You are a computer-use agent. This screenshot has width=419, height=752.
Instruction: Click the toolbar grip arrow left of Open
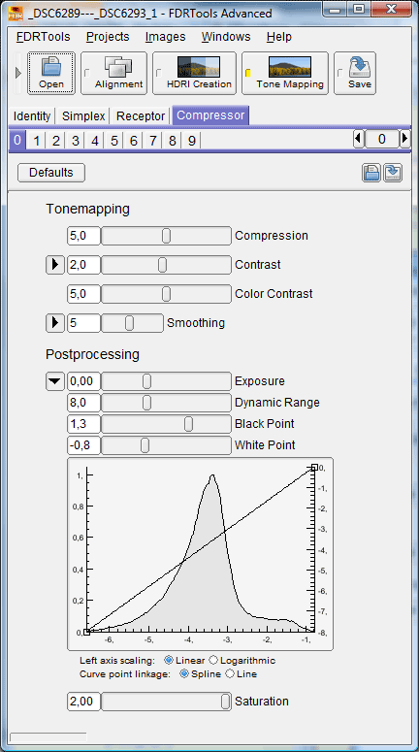click(18, 73)
